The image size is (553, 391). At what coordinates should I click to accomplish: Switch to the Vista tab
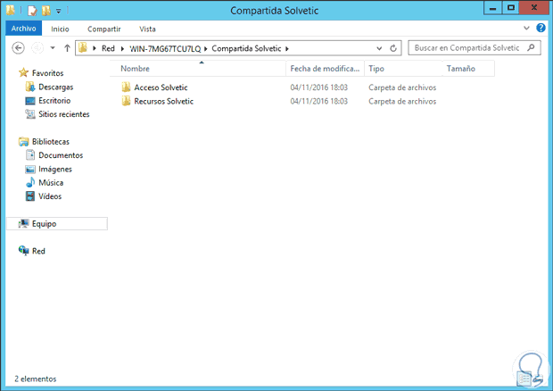147,29
